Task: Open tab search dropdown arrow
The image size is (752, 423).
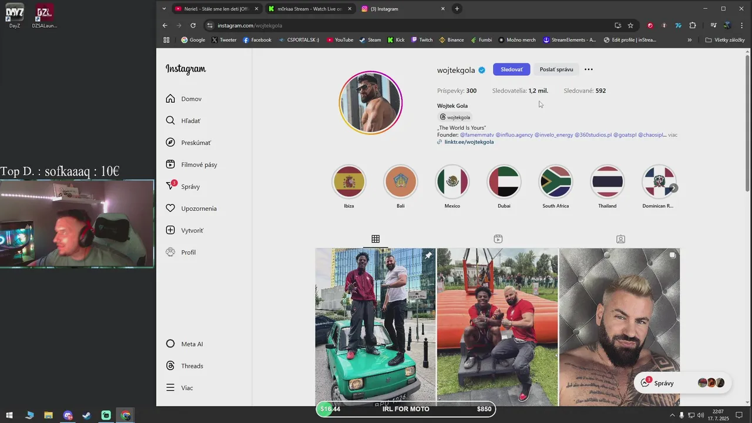Action: pos(164,9)
